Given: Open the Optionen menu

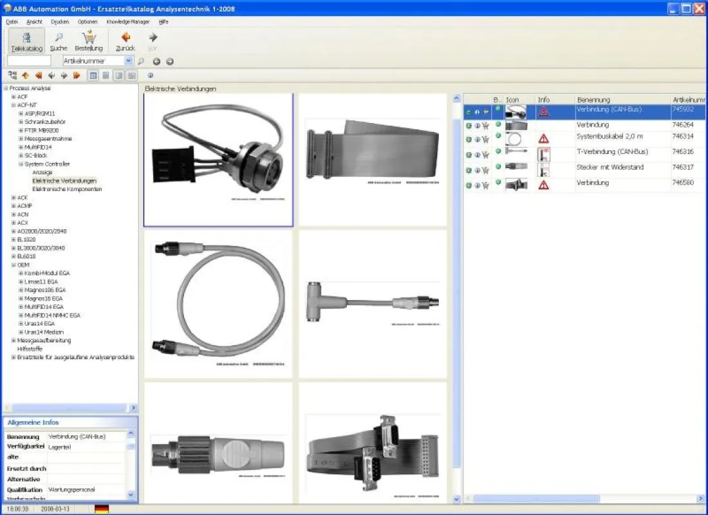Looking at the screenshot, I should pos(88,22).
